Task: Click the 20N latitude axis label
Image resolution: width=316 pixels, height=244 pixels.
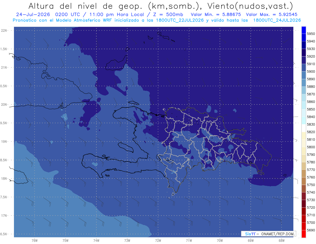Action: [x=4, y=104]
